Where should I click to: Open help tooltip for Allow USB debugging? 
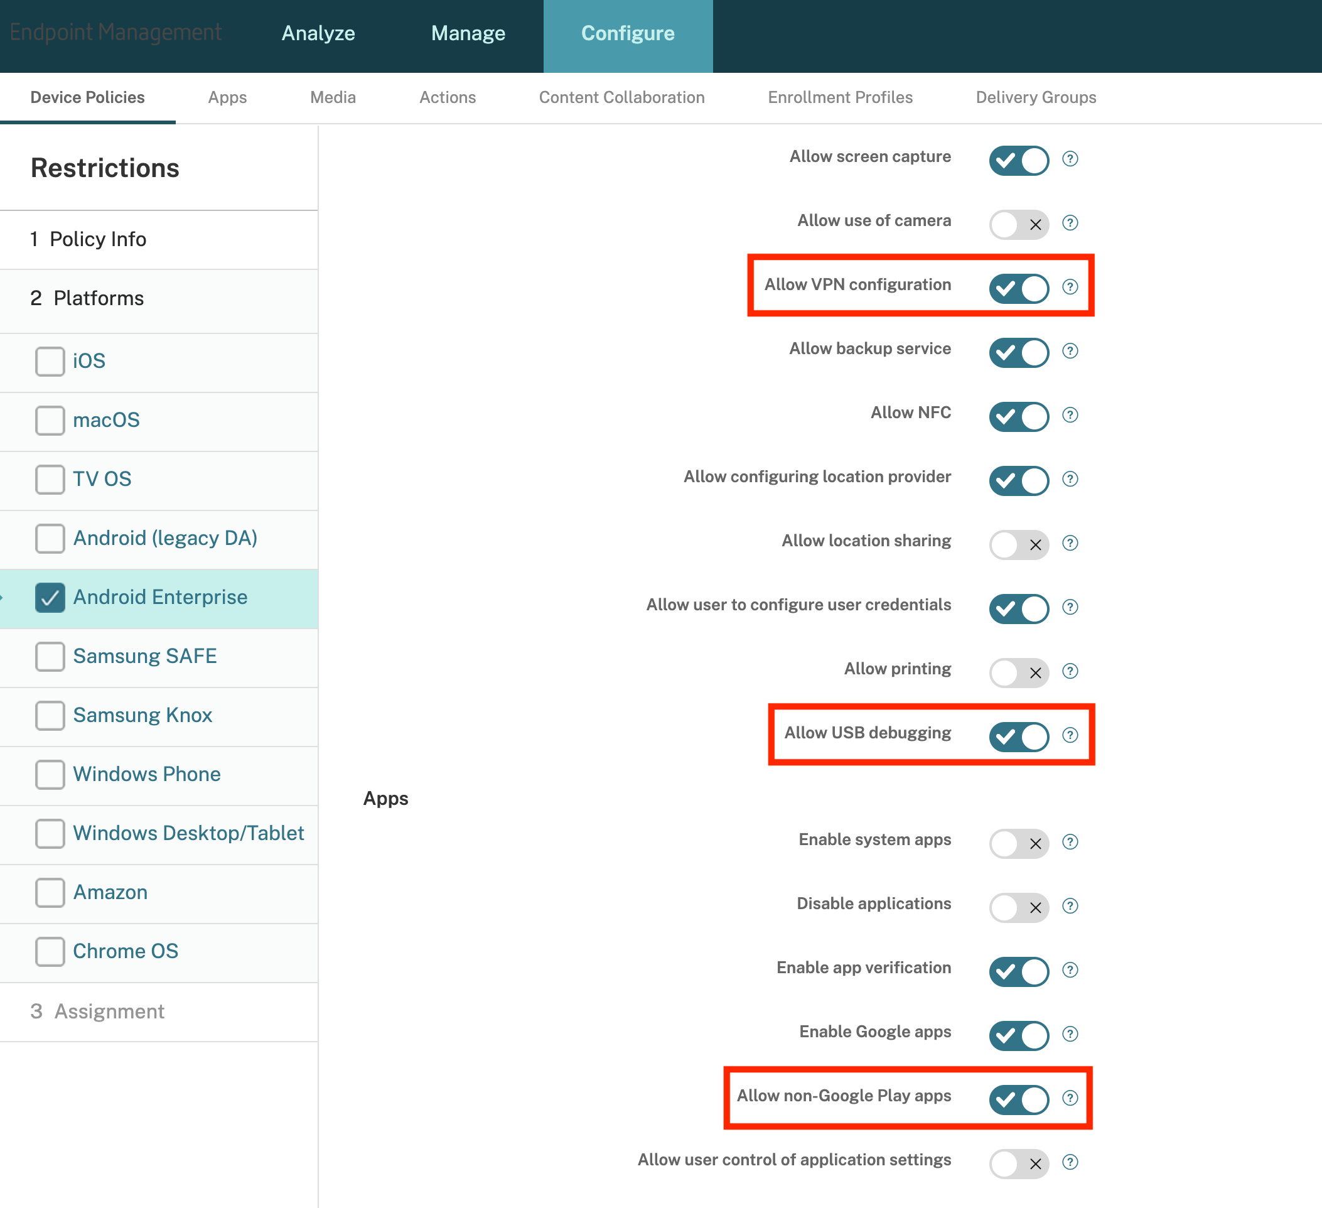(1070, 735)
